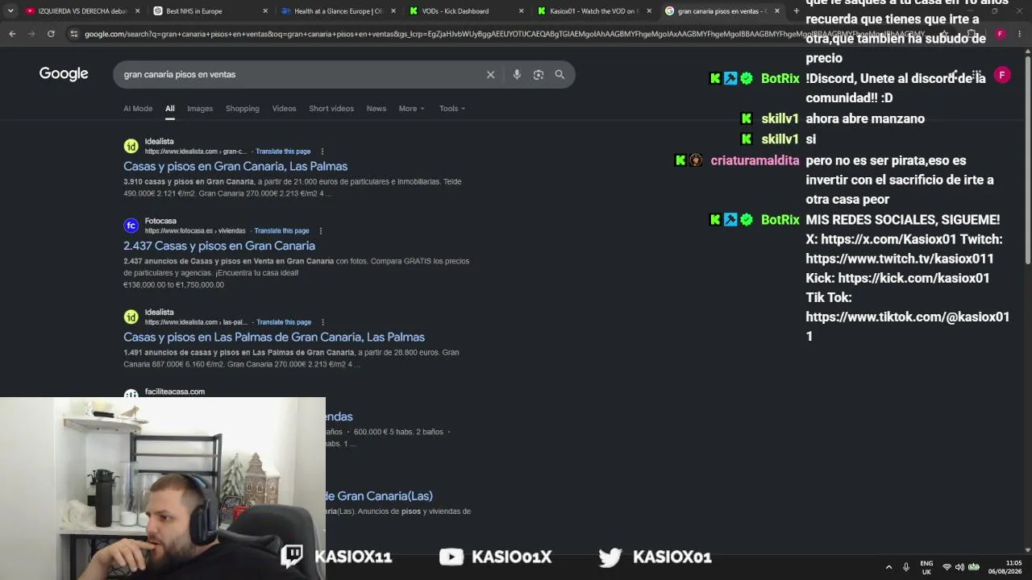This screenshot has height=580, width=1032.
Task: Open the battery status icon
Action: tap(973, 567)
